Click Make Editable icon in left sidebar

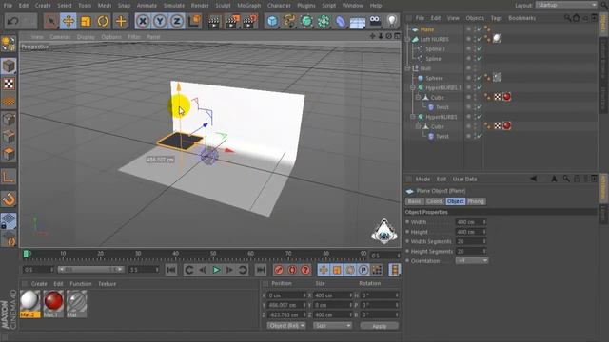click(9, 44)
